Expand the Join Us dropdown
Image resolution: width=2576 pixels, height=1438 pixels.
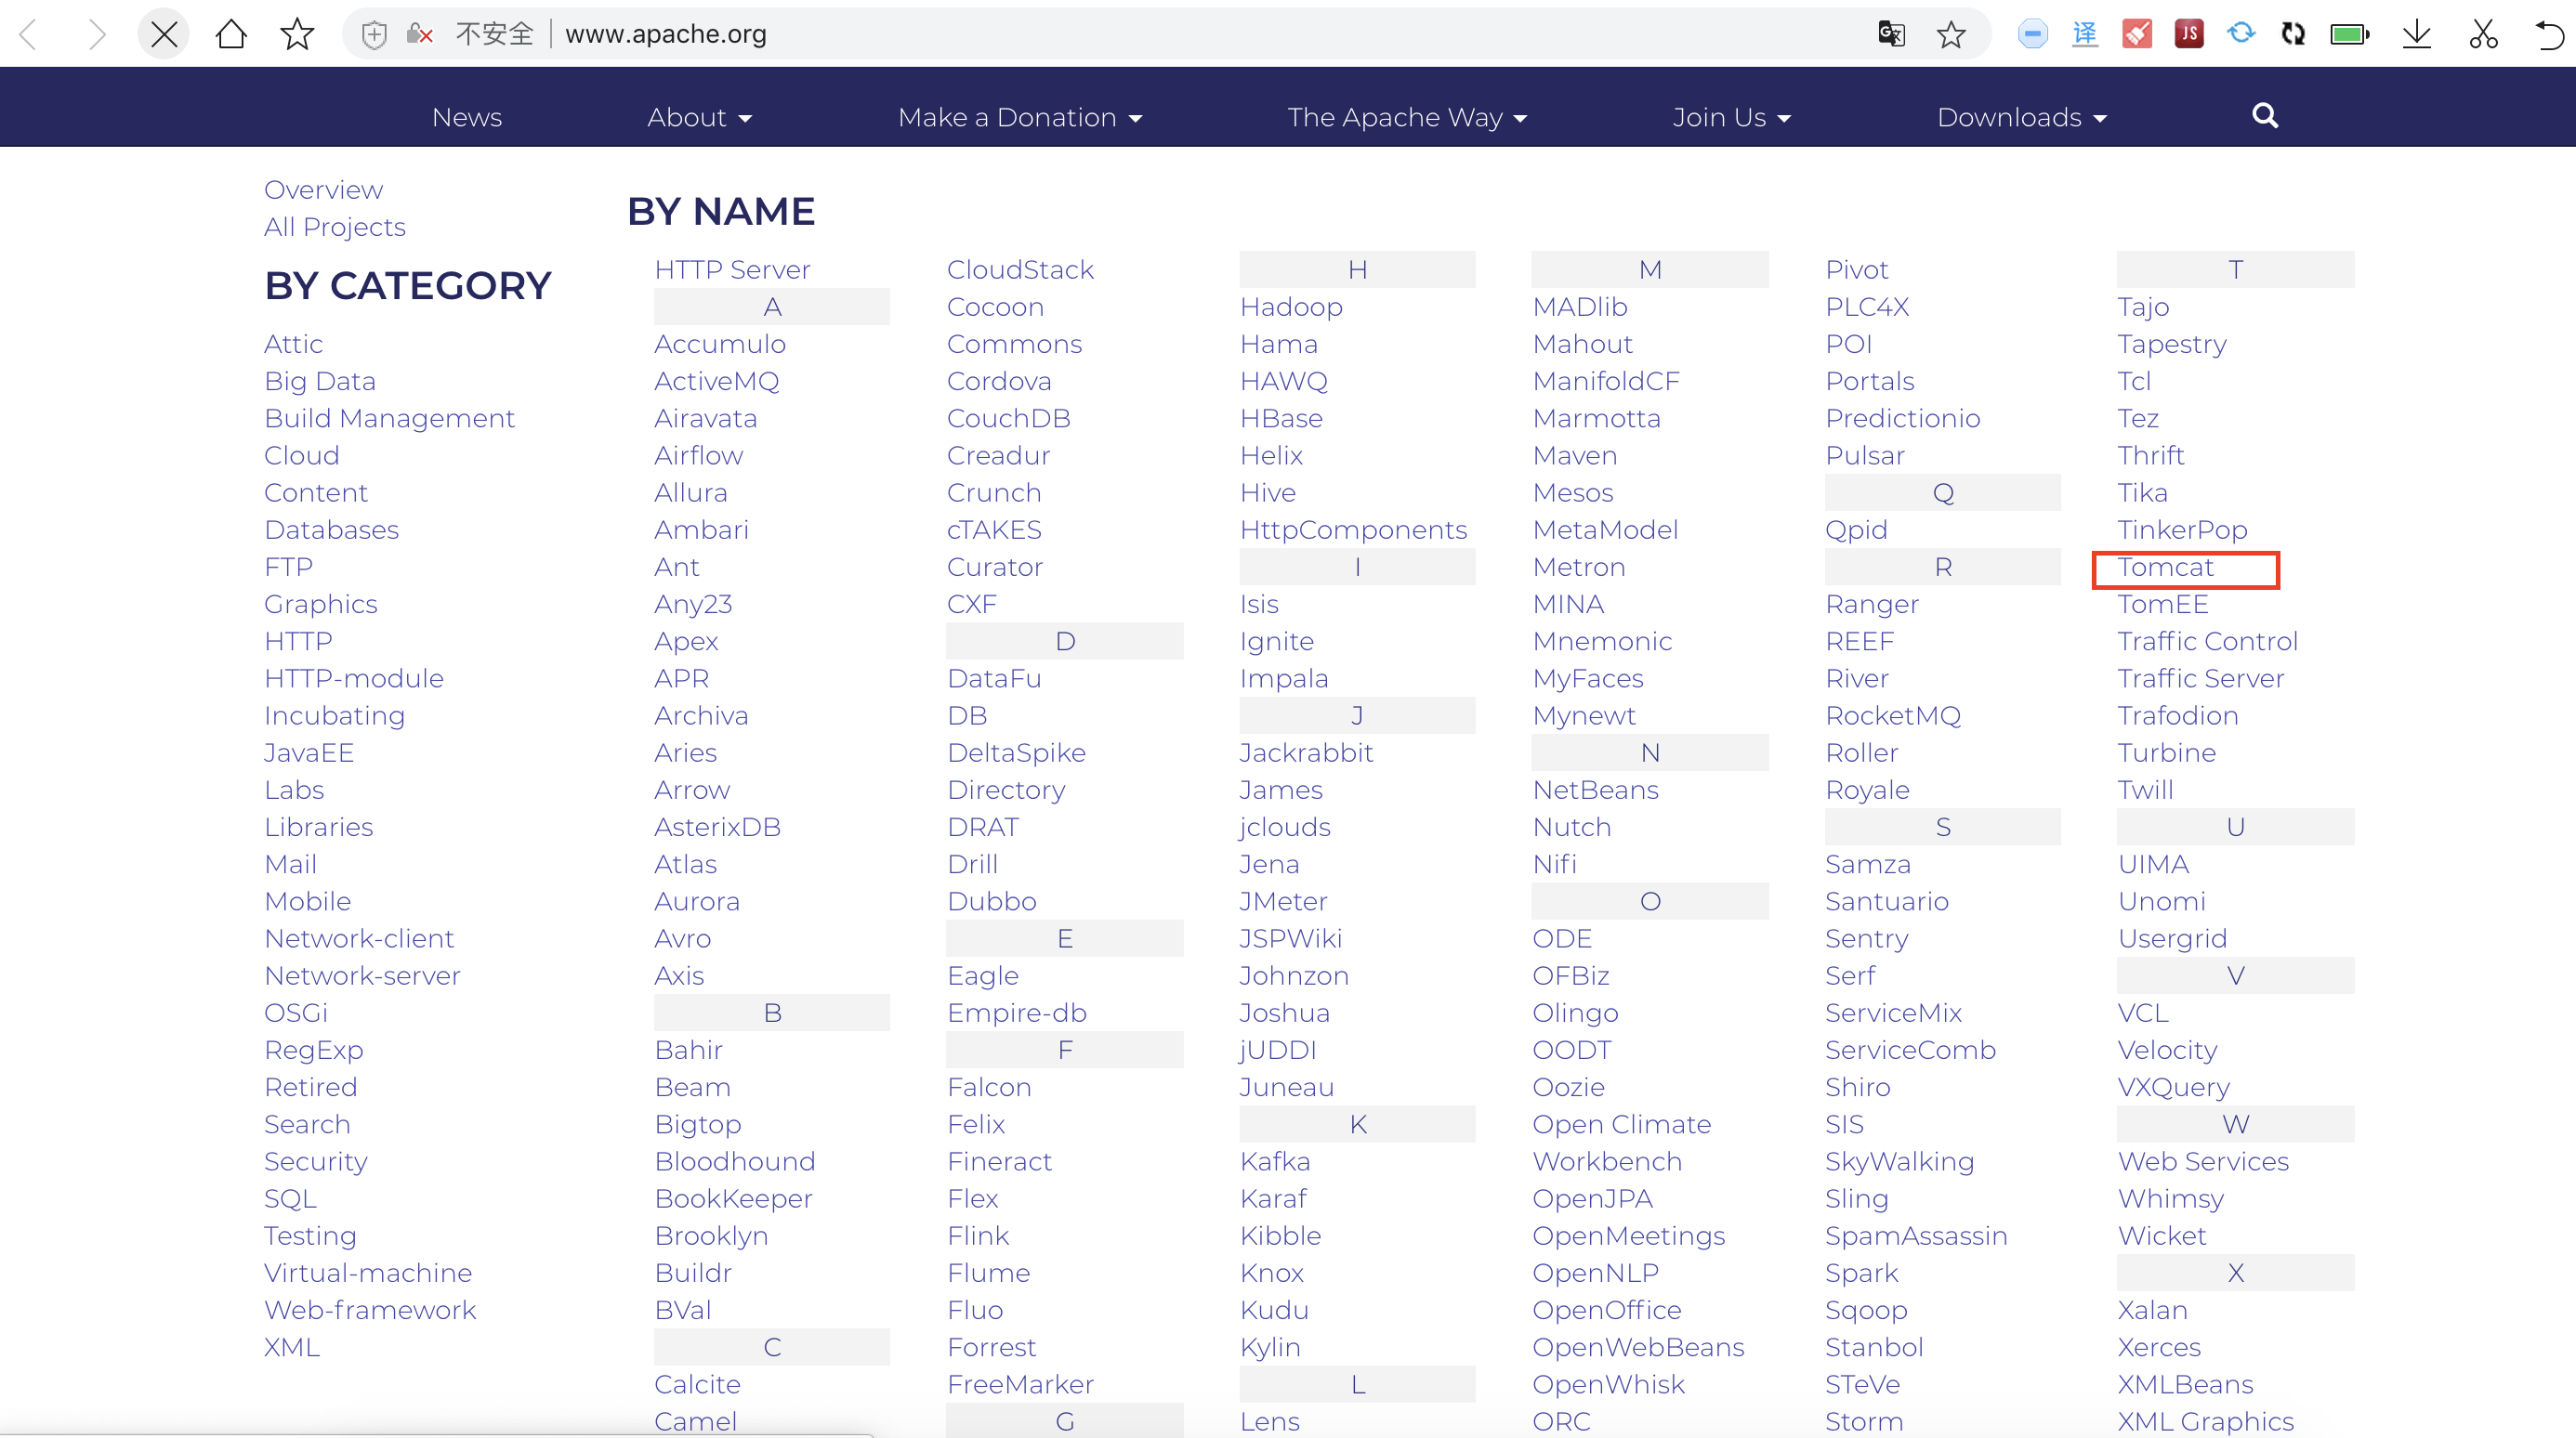click(x=1731, y=117)
